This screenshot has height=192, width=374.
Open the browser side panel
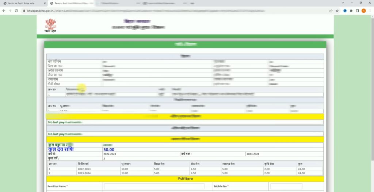coord(357,11)
